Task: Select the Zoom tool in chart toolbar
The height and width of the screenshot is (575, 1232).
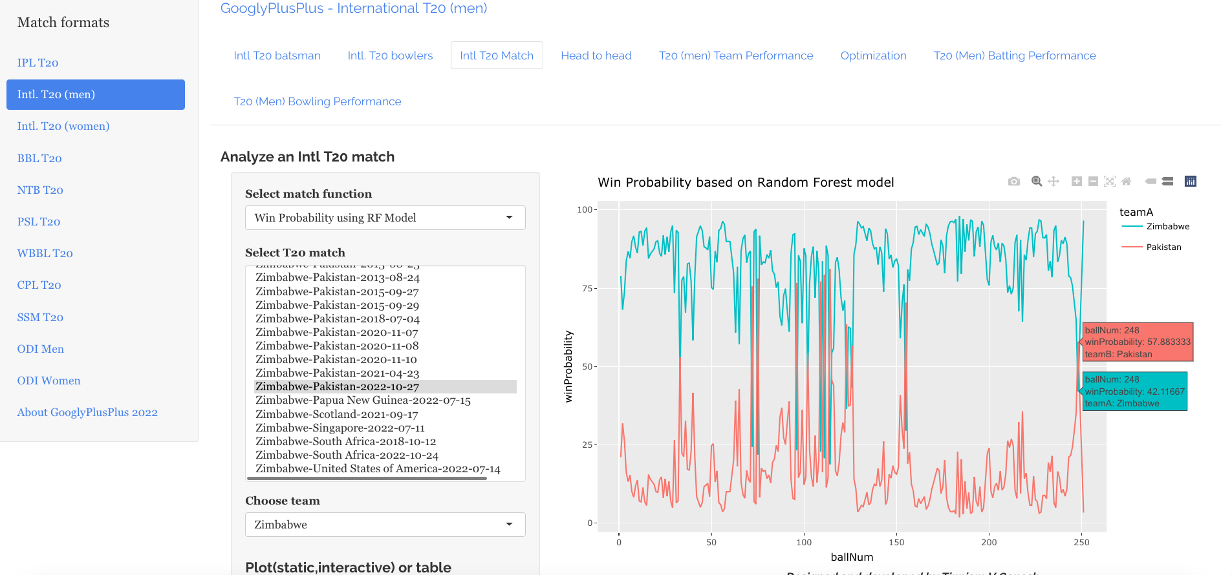Action: tap(1037, 182)
